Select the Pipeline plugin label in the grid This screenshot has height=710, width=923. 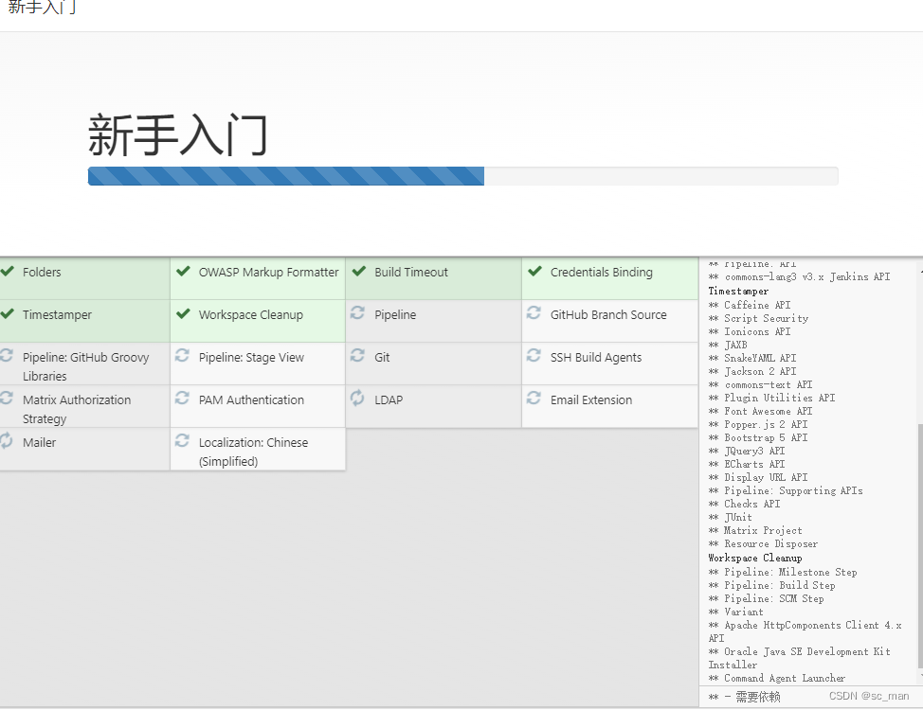[395, 314]
